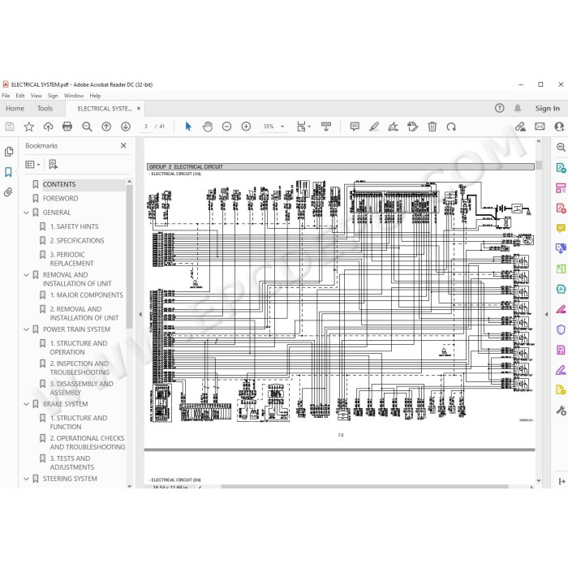Click the current page number field
The image size is (568, 568).
click(x=145, y=127)
